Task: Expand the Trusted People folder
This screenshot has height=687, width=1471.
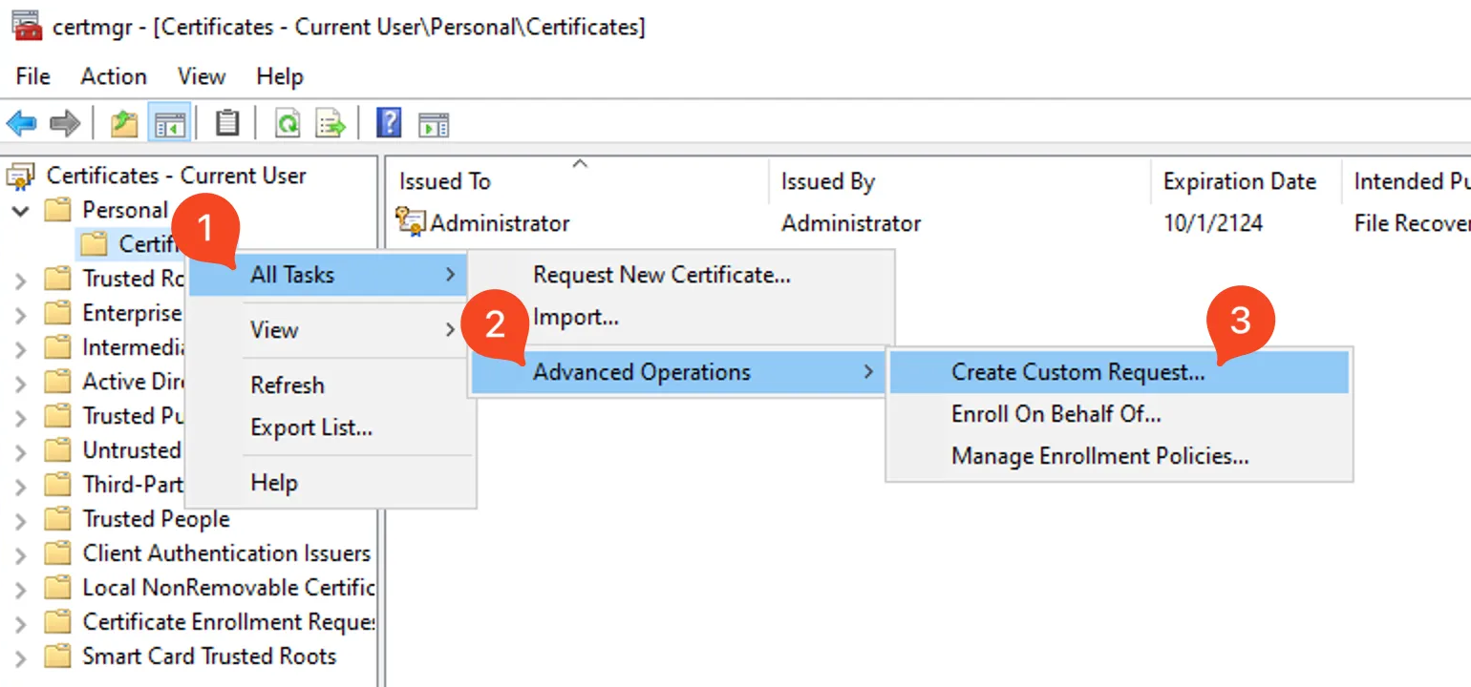Action: click(19, 518)
